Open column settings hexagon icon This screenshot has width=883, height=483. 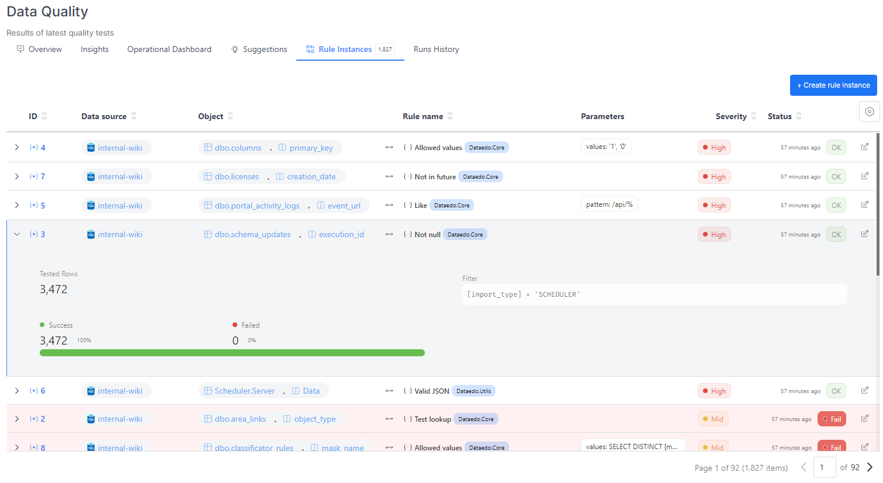click(x=869, y=112)
